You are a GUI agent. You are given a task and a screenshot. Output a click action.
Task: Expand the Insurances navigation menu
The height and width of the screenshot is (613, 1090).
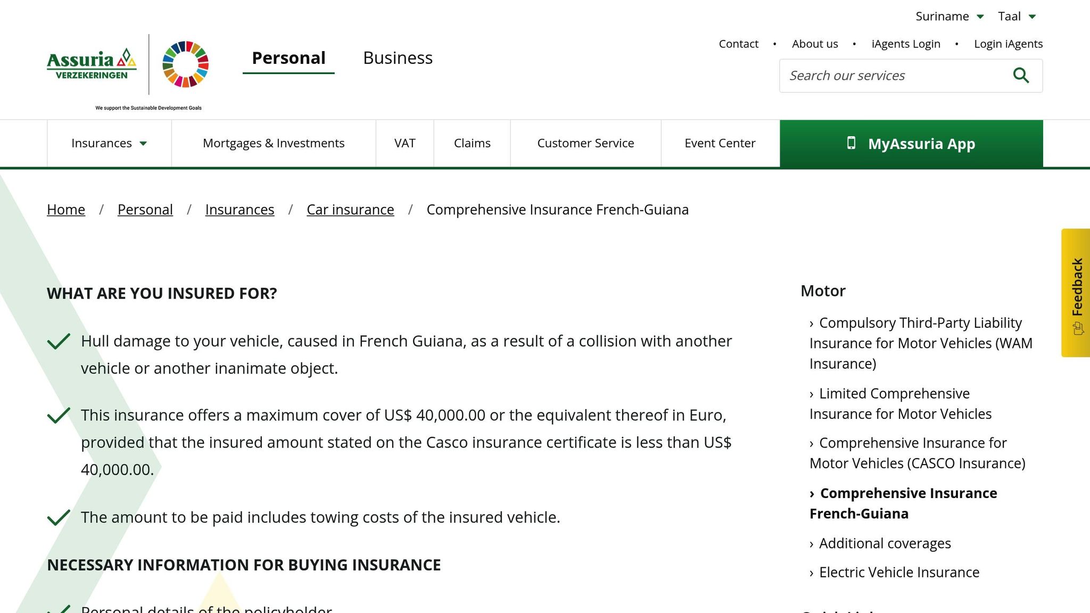108,143
